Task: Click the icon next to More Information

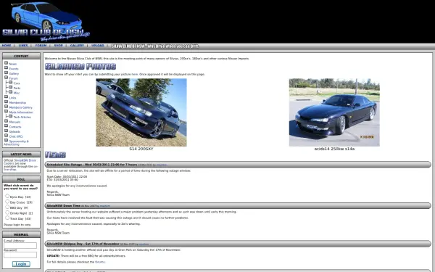Action: [x=6, y=111]
